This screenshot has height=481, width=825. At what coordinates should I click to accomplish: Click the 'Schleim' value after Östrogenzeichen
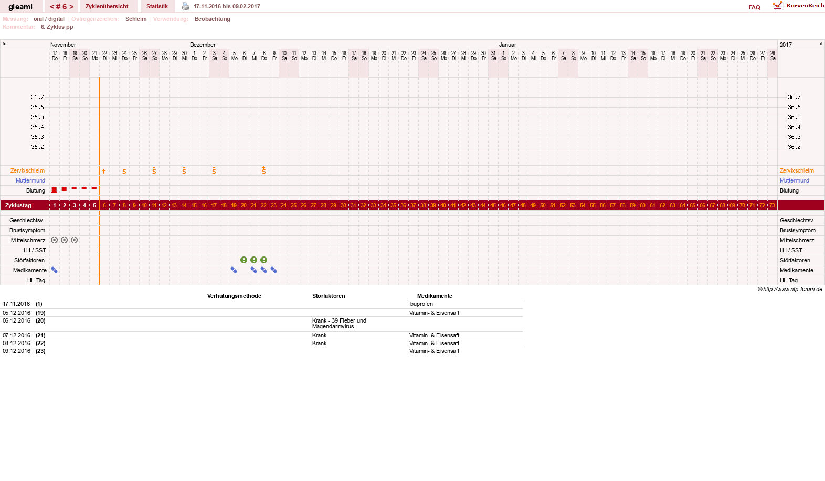pos(136,19)
